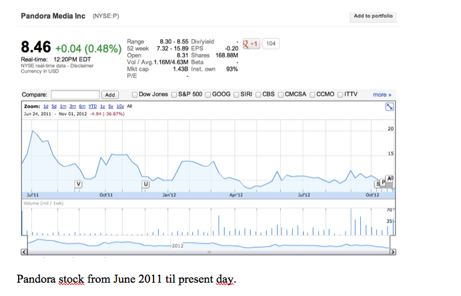This screenshot has height=296, width=461.
Task: Choose the 1m zoom range
Action: point(63,106)
